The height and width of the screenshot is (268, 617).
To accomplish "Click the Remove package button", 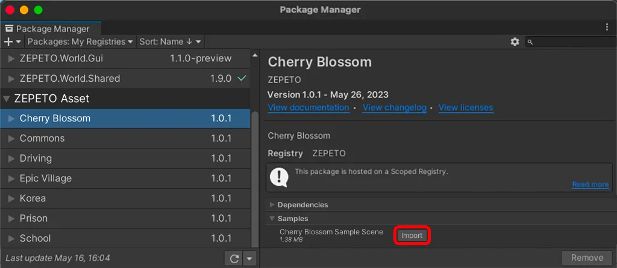I will click(587, 258).
